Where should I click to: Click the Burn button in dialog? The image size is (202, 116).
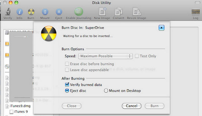click(x=154, y=106)
